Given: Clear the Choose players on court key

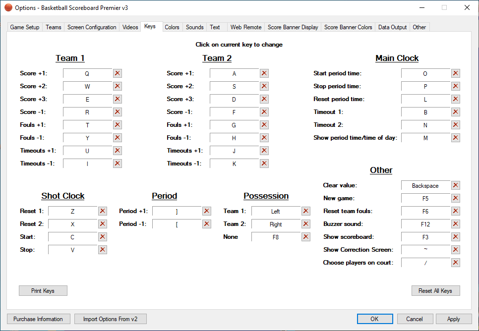Looking at the screenshot, I should point(456,263).
